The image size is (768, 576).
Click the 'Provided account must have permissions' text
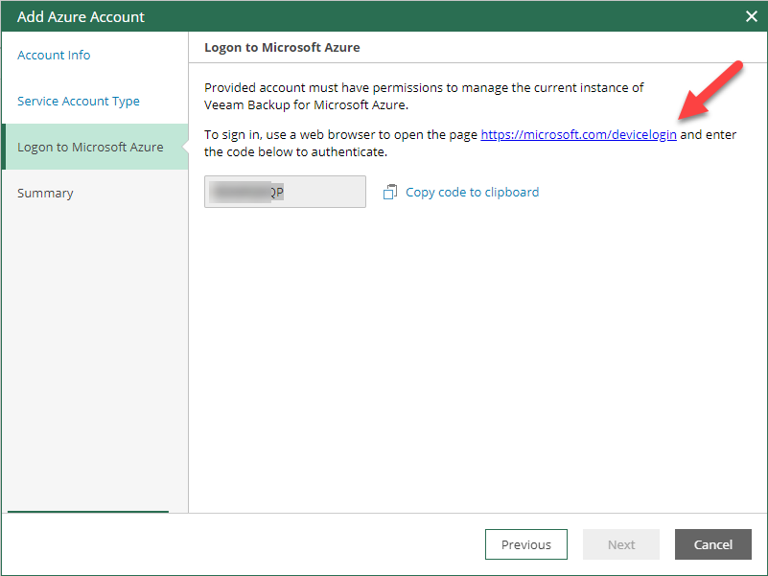(x=424, y=96)
